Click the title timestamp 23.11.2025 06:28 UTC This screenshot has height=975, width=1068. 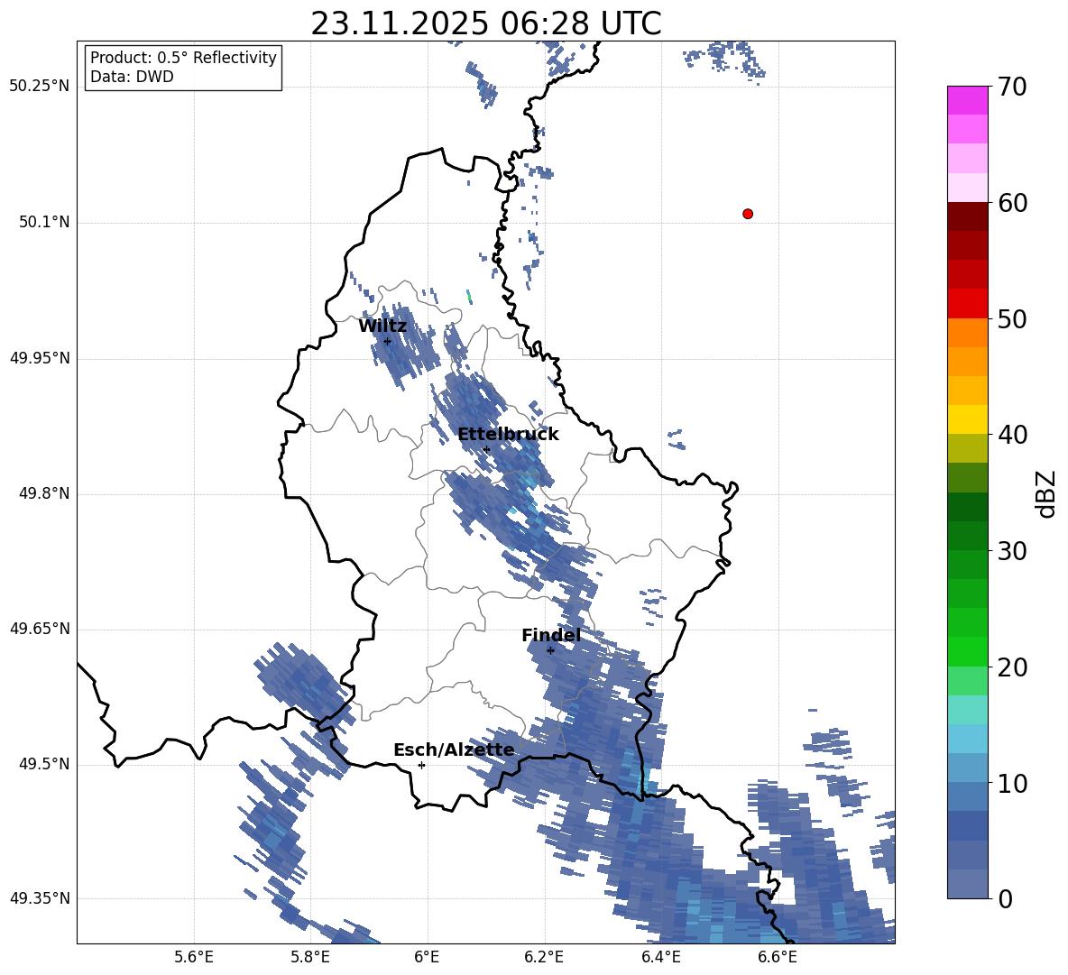[486, 23]
